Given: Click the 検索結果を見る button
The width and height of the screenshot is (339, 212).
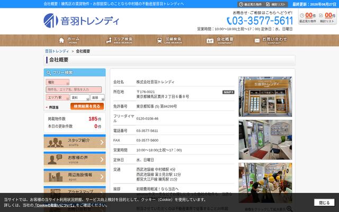Looking at the screenshot, I should pyautogui.click(x=87, y=106).
